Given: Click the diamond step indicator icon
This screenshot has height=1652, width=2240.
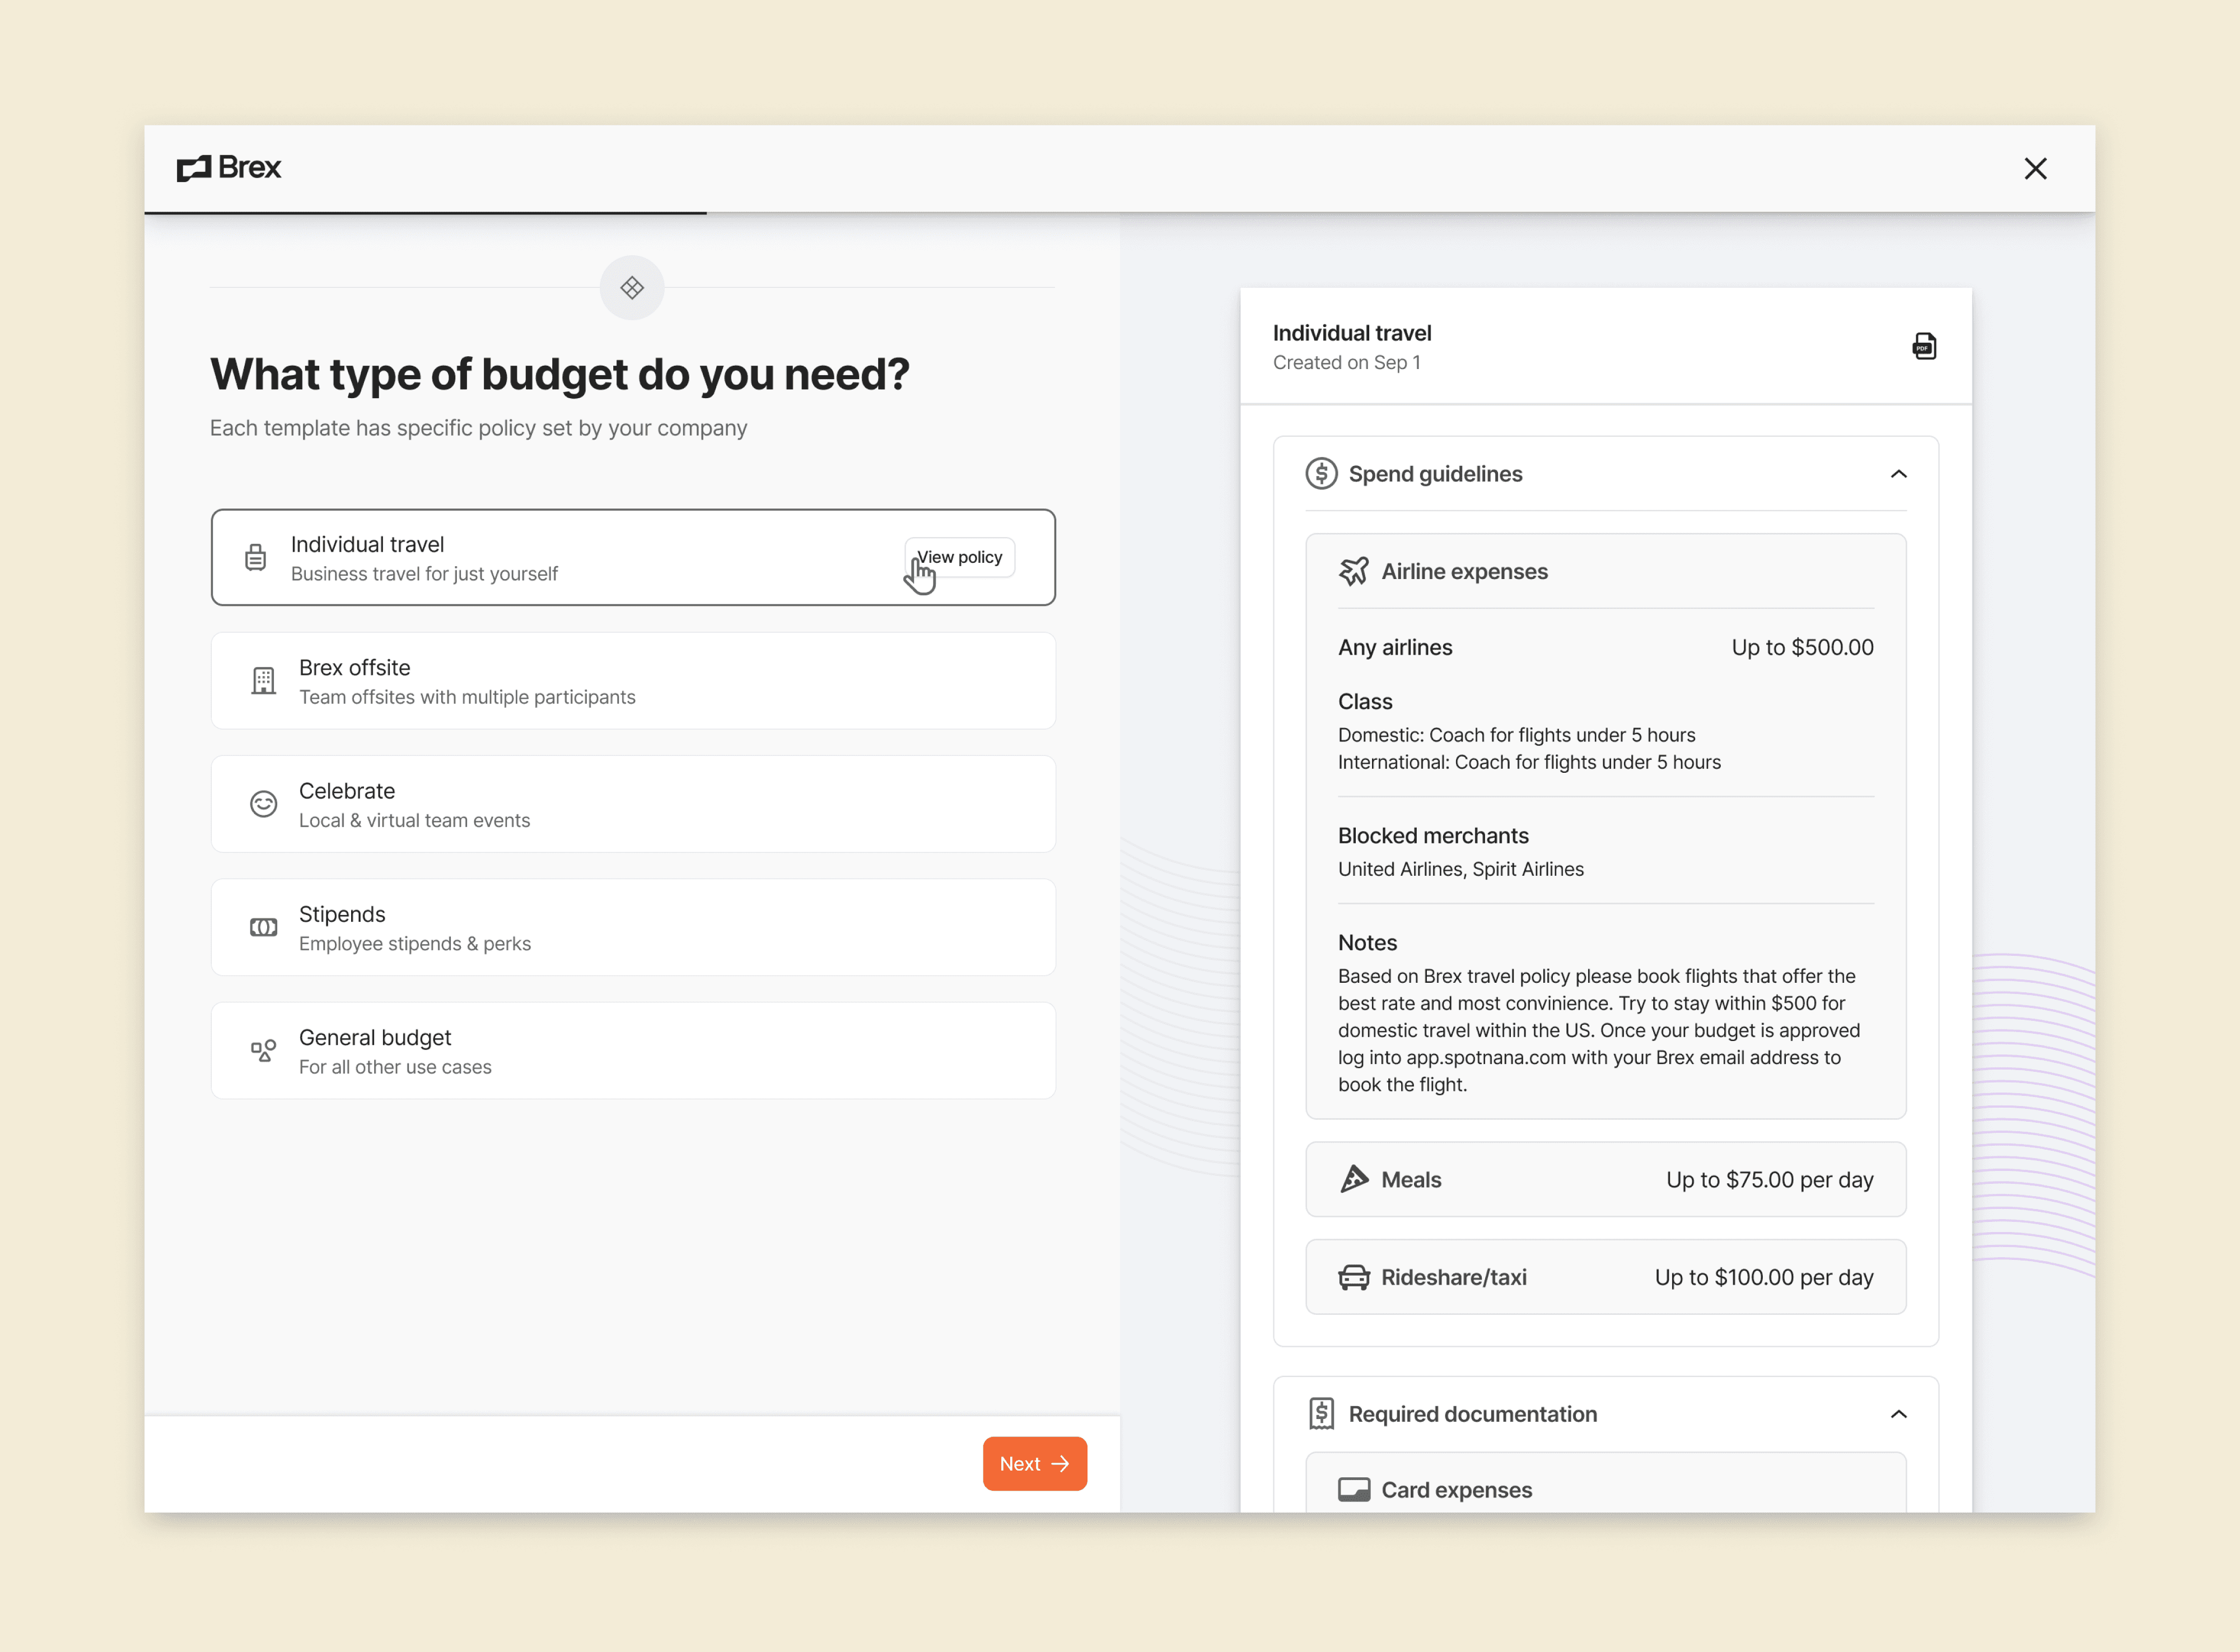Looking at the screenshot, I should [x=632, y=288].
